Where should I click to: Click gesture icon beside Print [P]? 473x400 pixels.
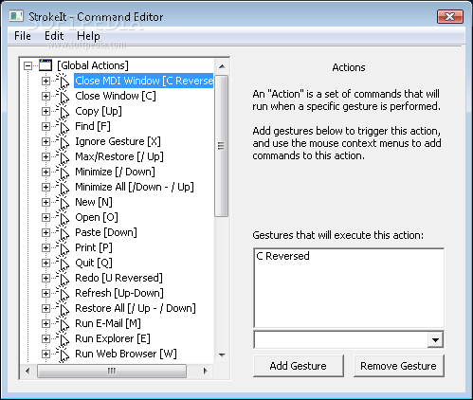pos(63,248)
